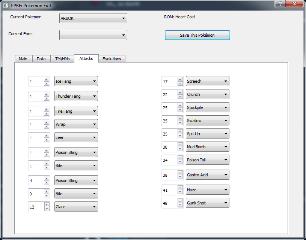Decrease the level for Glare
The image size is (306, 240).
47,209
